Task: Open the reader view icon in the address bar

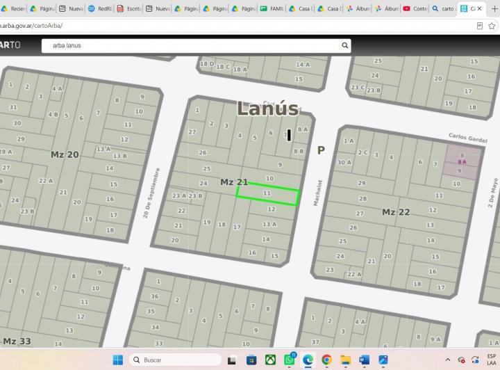Action: tap(480, 26)
